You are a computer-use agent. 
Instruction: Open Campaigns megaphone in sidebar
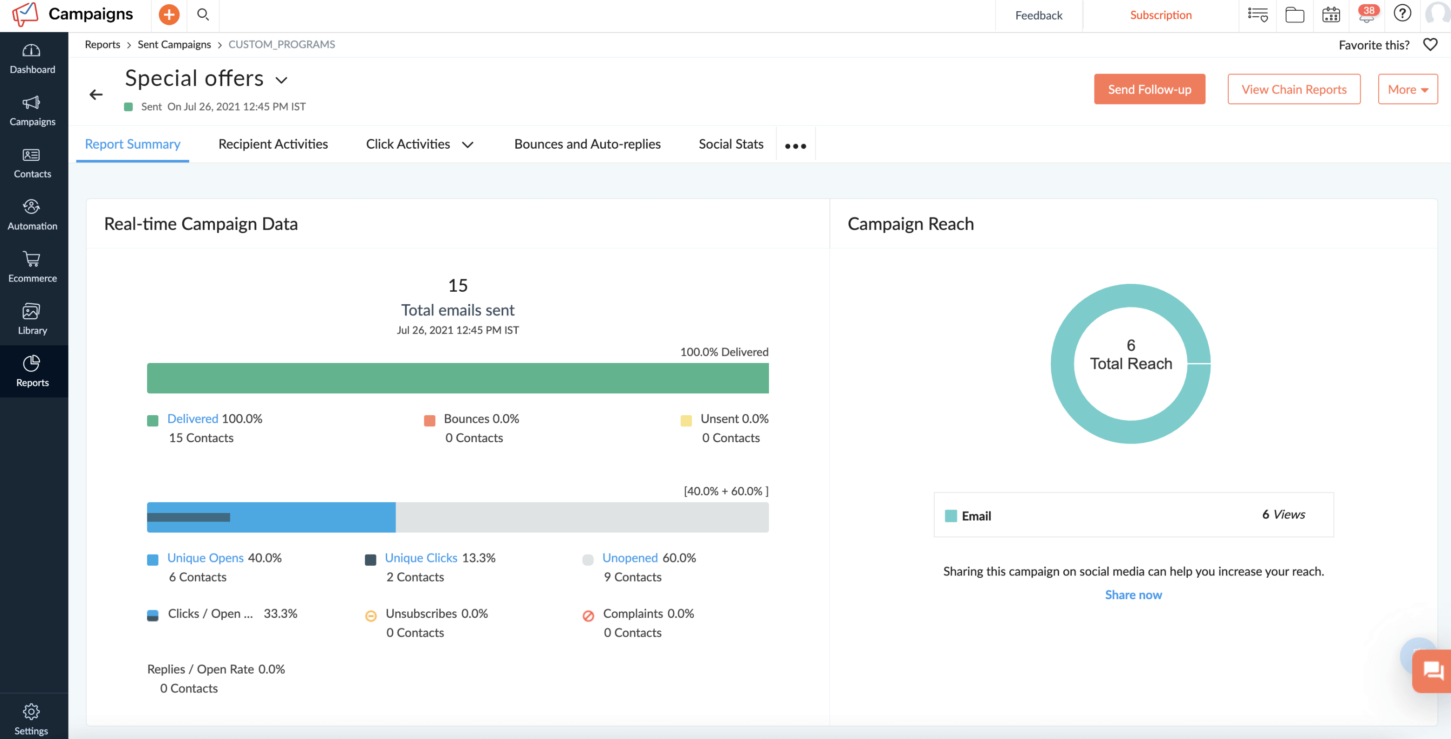click(33, 111)
